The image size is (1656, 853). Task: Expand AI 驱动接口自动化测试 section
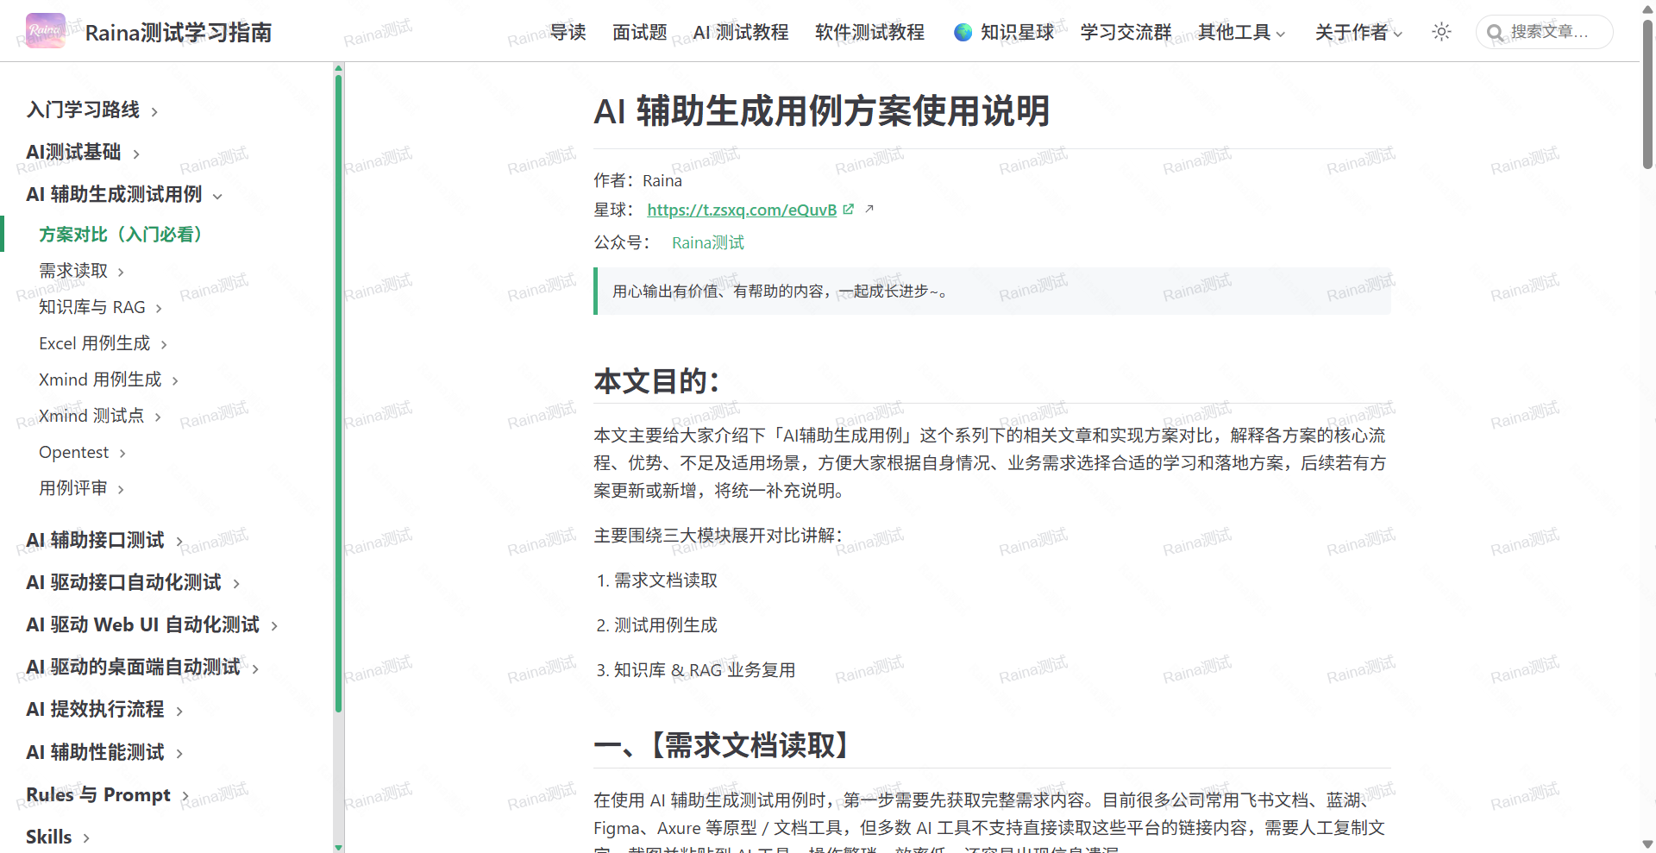(133, 582)
